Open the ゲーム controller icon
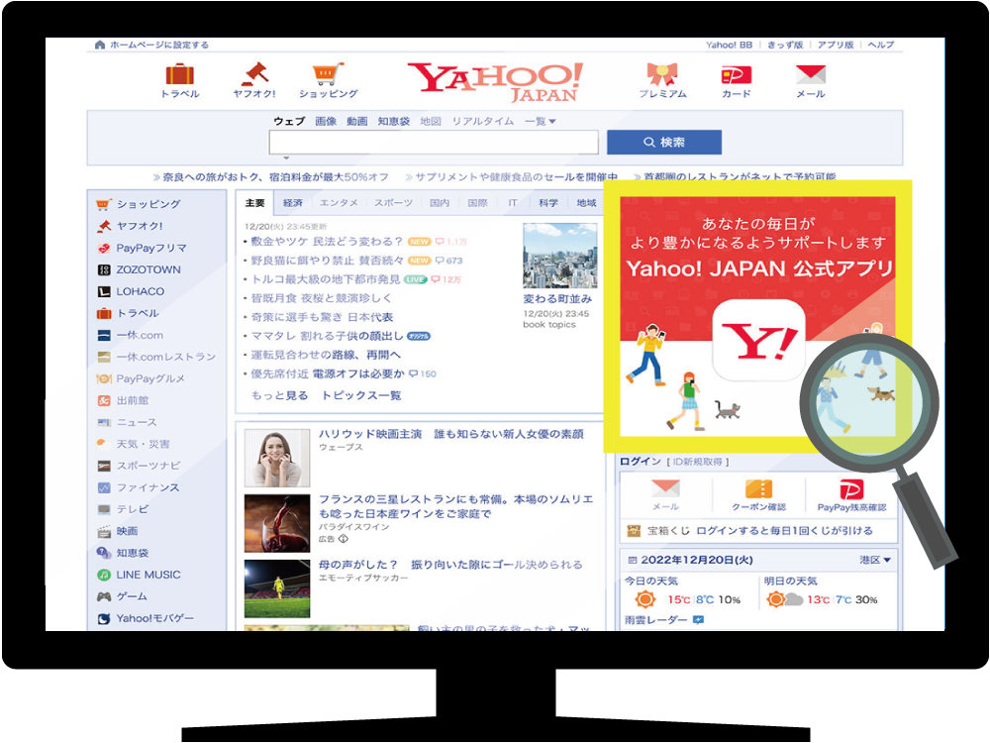990x743 pixels. coord(104,596)
